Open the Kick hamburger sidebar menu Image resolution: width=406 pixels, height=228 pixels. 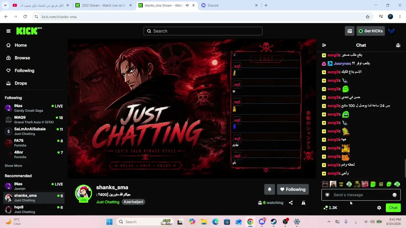click(x=9, y=31)
